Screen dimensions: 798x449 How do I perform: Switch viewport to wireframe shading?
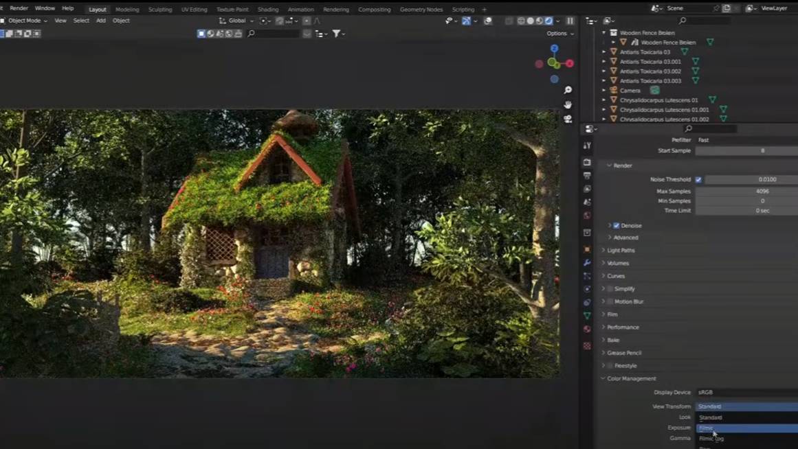521,21
